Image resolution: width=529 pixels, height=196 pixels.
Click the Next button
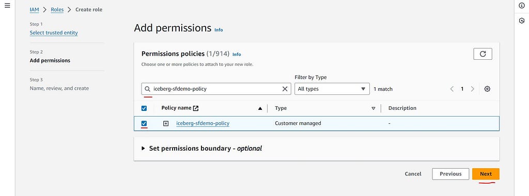[486, 174]
